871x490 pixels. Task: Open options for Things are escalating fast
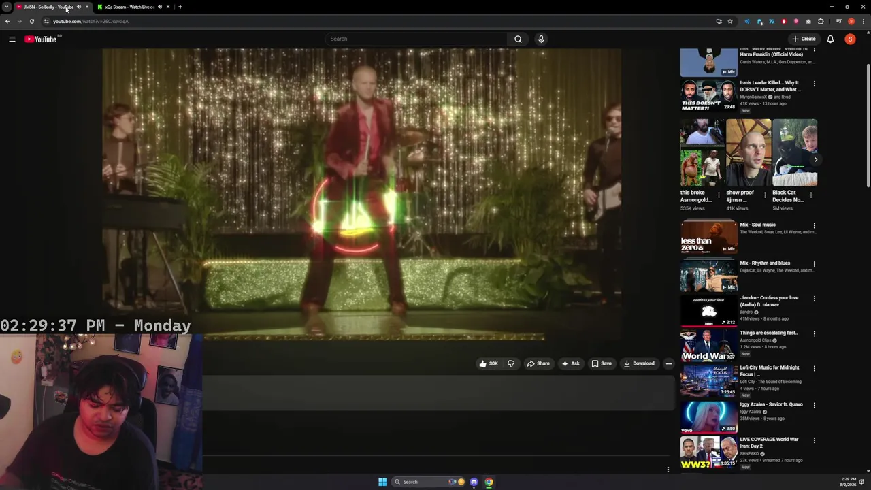(814, 333)
